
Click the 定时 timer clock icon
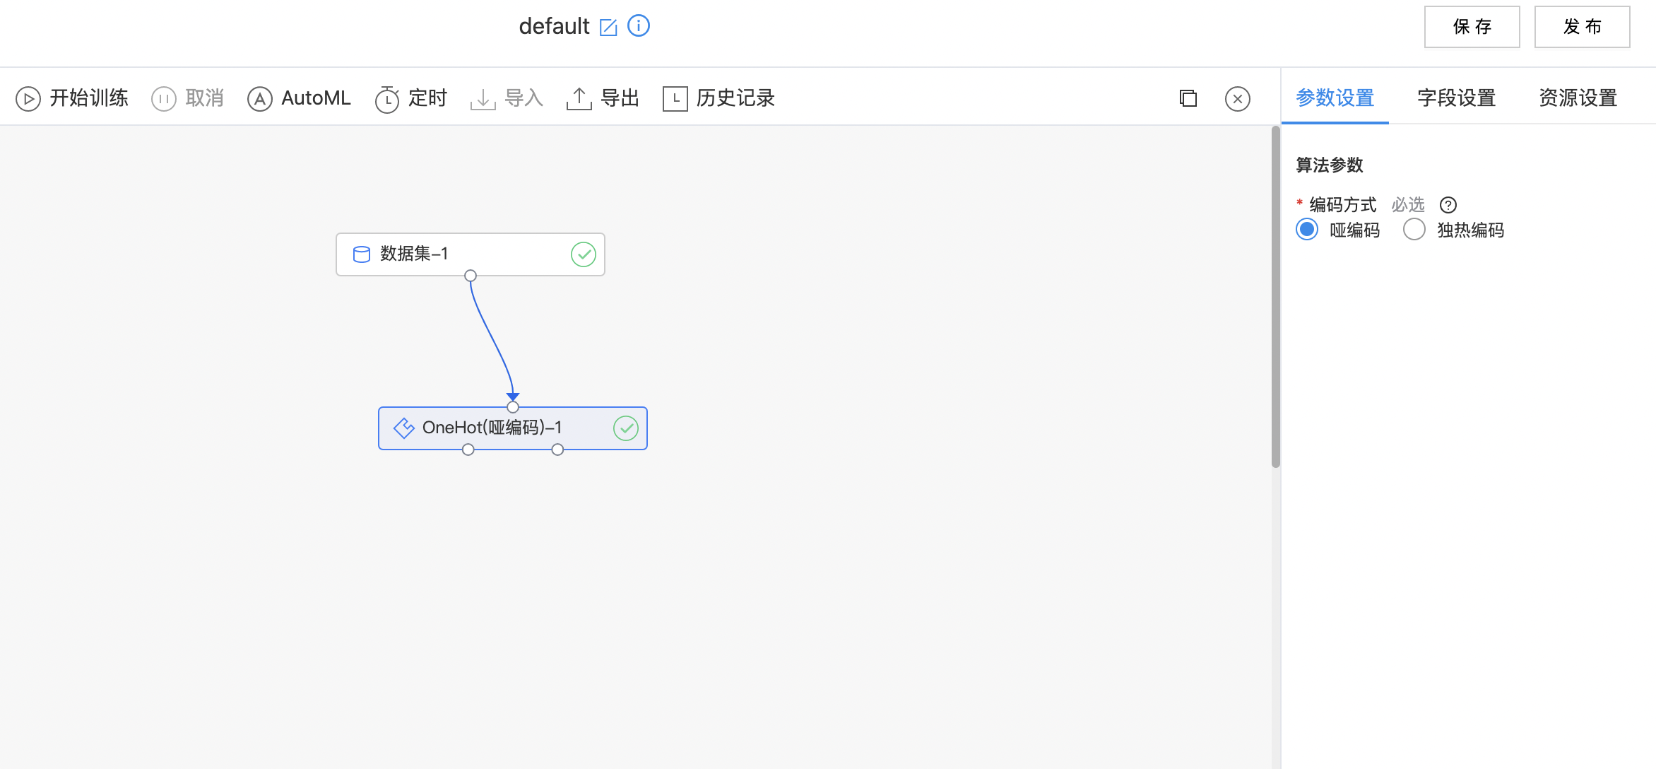(x=387, y=99)
